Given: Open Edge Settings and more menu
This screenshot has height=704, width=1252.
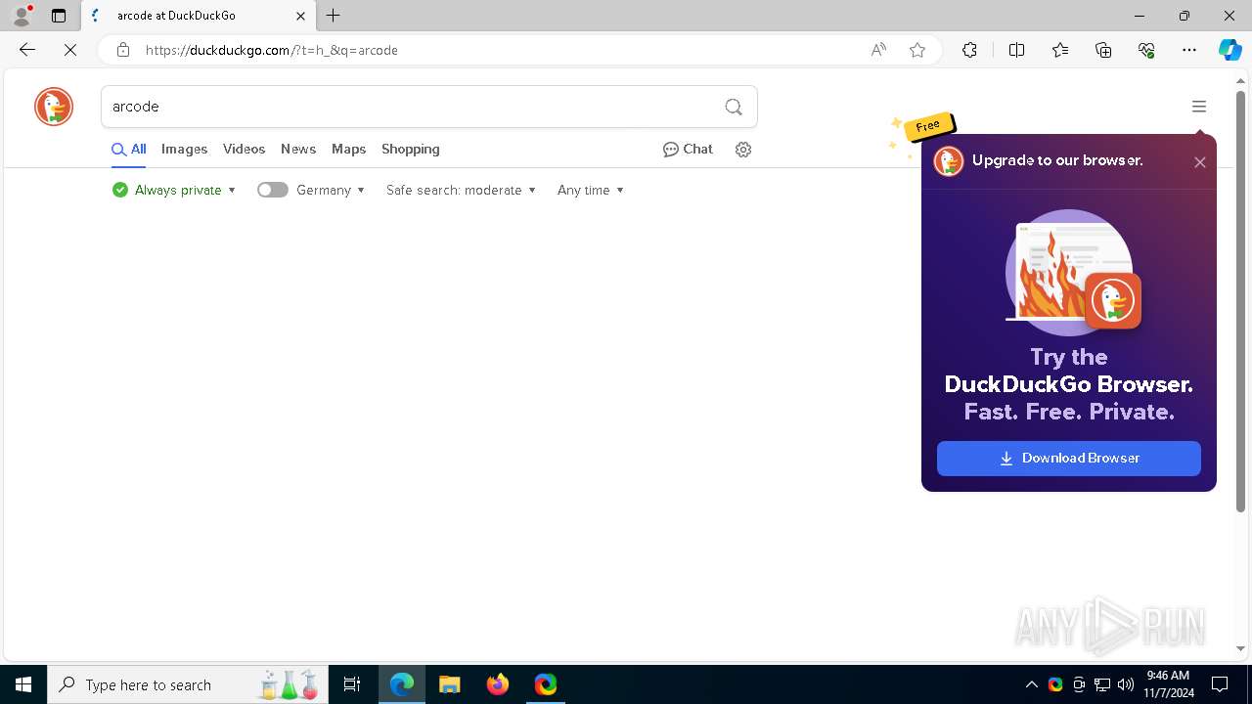Looking at the screenshot, I should tap(1189, 50).
